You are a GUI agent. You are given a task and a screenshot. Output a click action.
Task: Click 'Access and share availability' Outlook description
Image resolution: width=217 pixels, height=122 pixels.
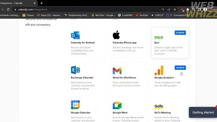(x=82, y=50)
